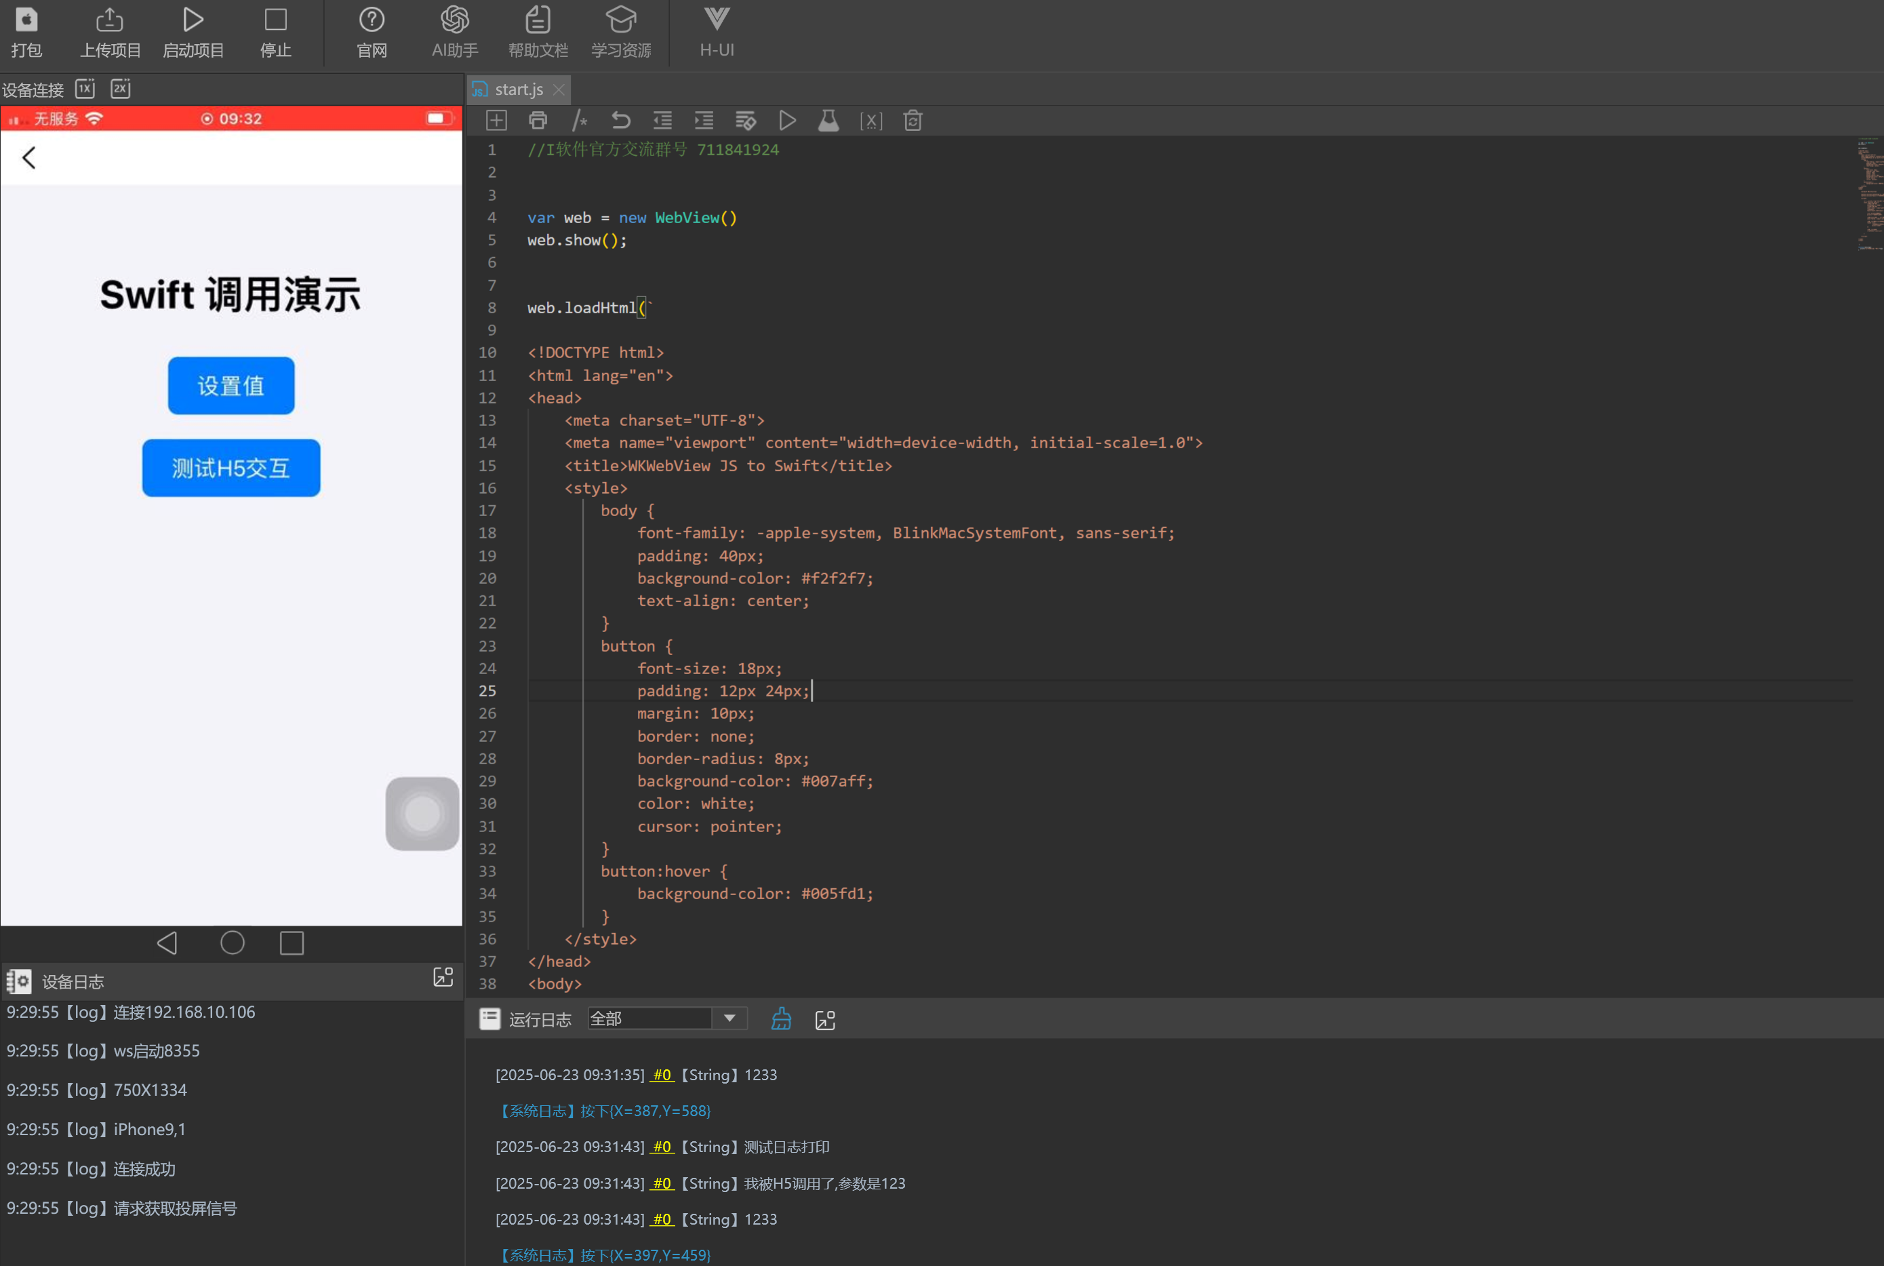Click the print icon in editor toolbar

(x=538, y=121)
